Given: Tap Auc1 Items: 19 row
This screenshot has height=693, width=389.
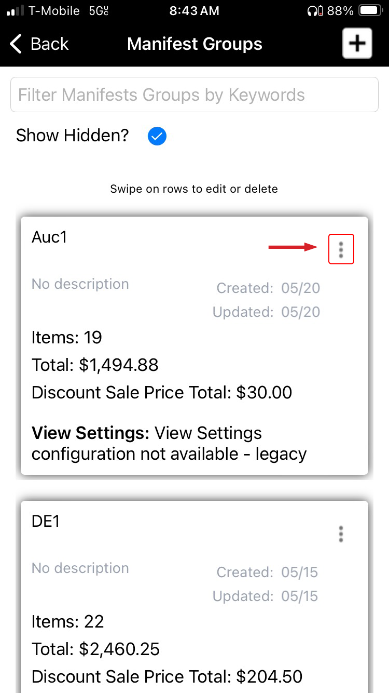Looking at the screenshot, I should [67, 338].
